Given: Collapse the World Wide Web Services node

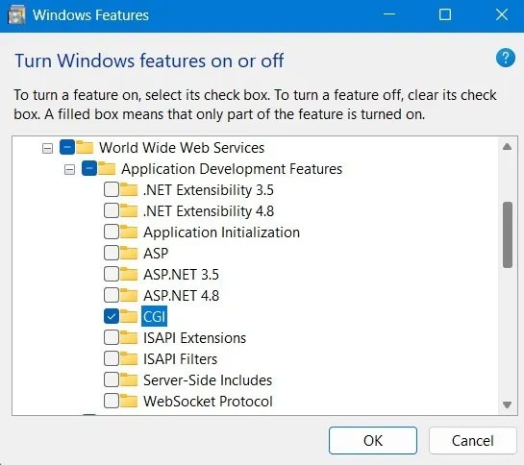Looking at the screenshot, I should (x=47, y=148).
